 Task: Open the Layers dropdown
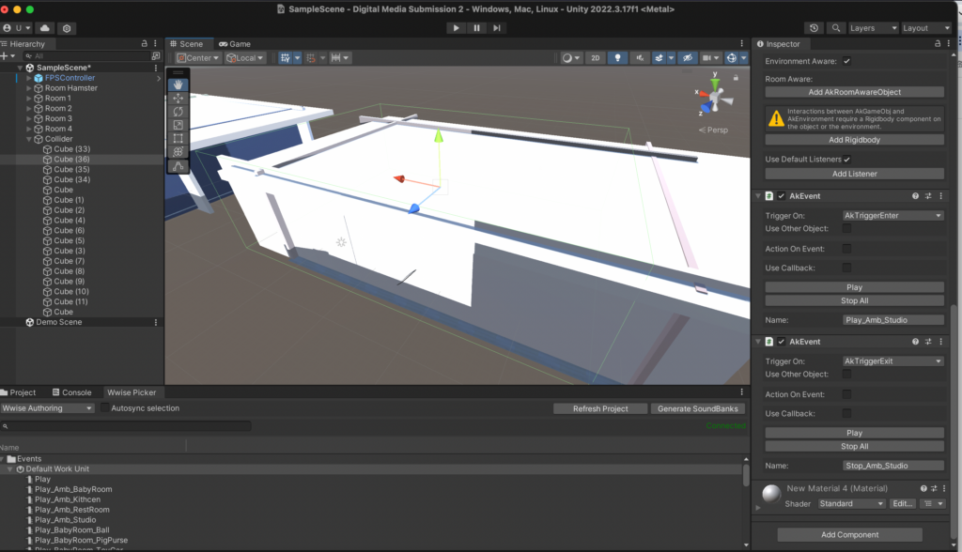tap(873, 28)
